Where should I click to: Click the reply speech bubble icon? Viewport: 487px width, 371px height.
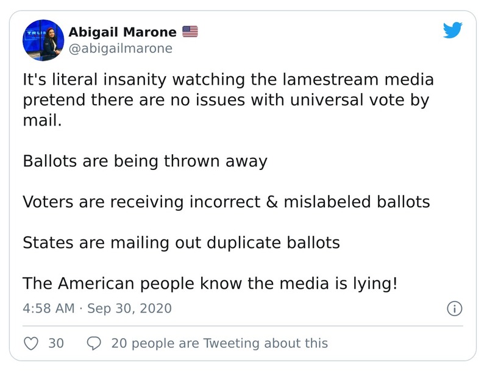pos(94,344)
